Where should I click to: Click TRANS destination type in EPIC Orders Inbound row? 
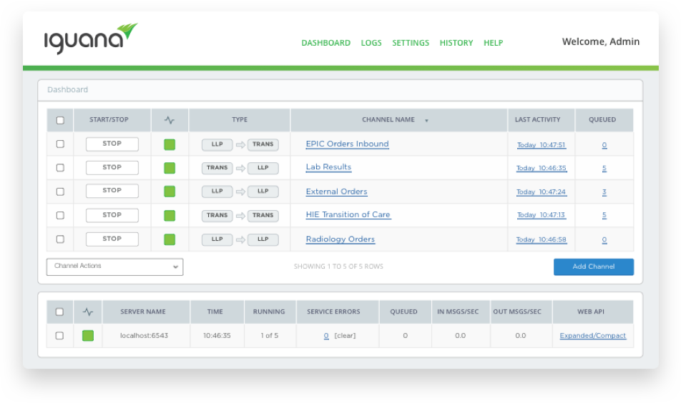[263, 144]
